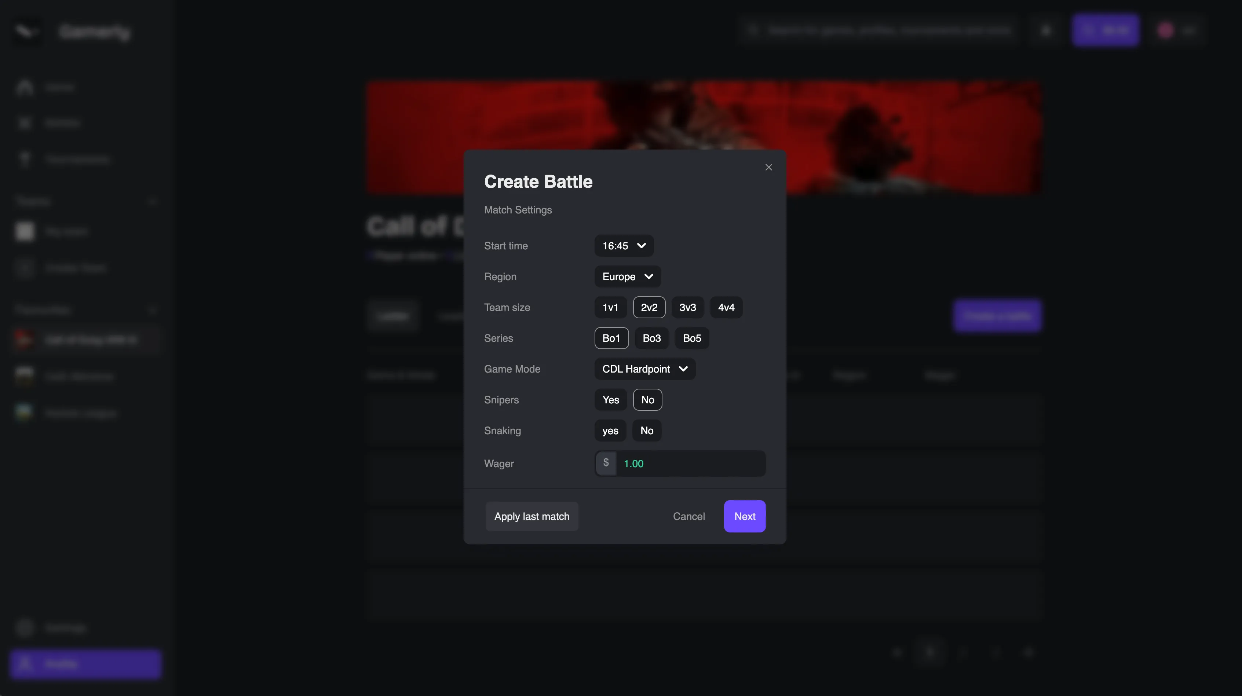
Task: Select 2v2 team size
Action: [649, 308]
